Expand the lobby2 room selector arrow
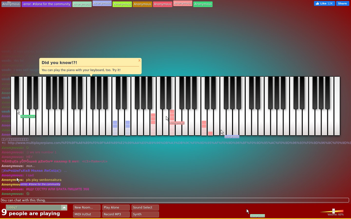 click(x=64, y=208)
